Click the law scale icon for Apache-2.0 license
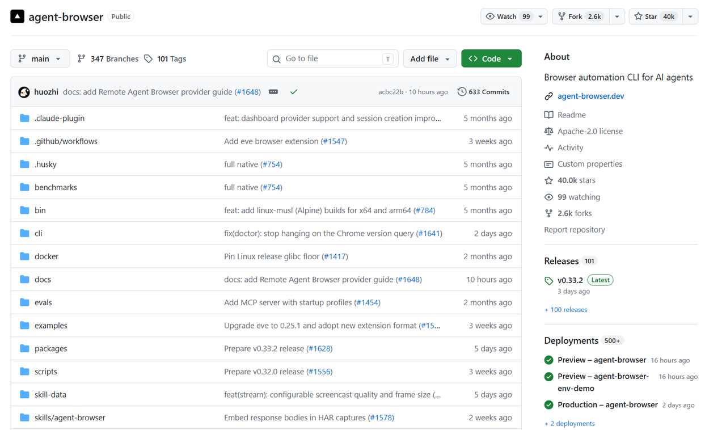The height and width of the screenshot is (430, 726). tap(548, 131)
